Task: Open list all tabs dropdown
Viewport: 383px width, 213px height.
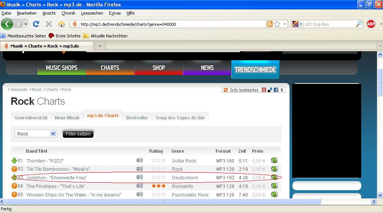Action: pos(380,46)
